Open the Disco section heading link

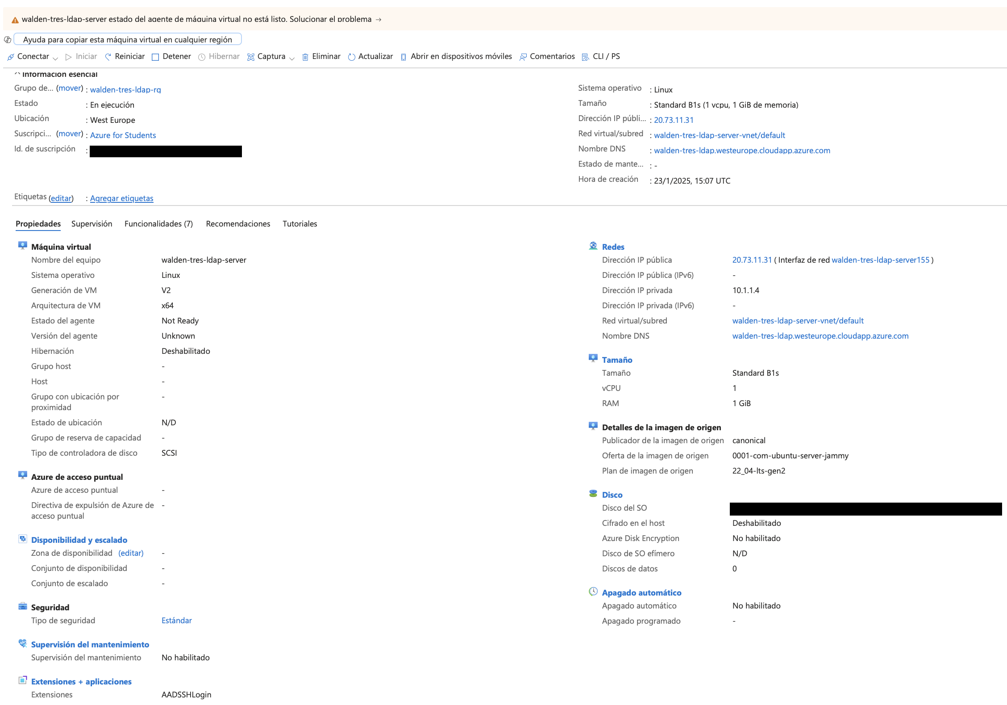pyautogui.click(x=612, y=495)
